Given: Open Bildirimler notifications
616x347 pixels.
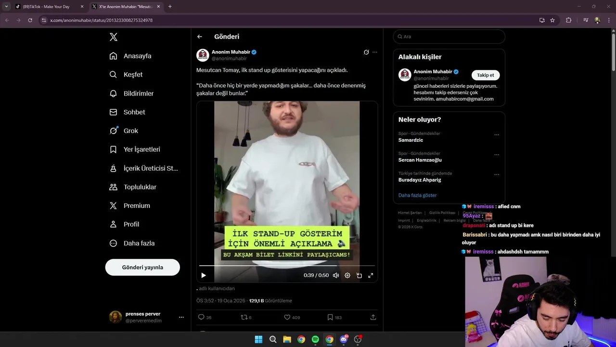Looking at the screenshot, I should (131, 93).
